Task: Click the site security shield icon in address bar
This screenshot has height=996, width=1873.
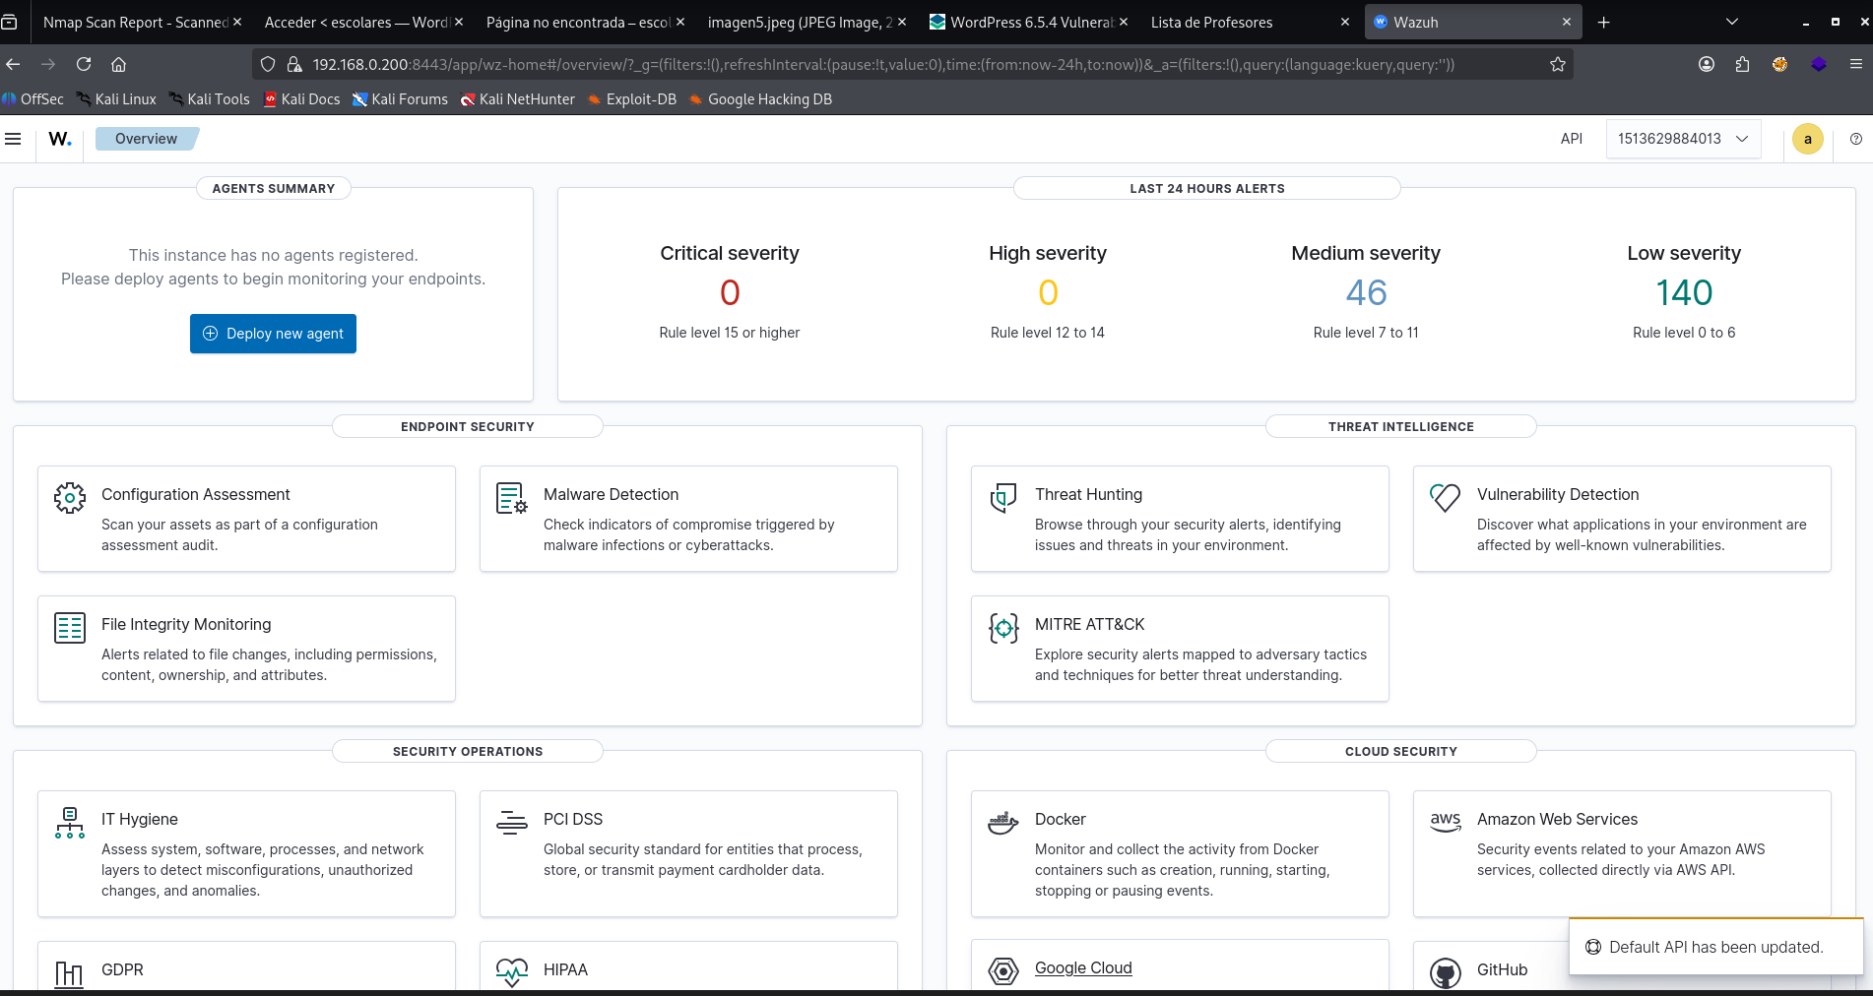Action: [x=267, y=64]
